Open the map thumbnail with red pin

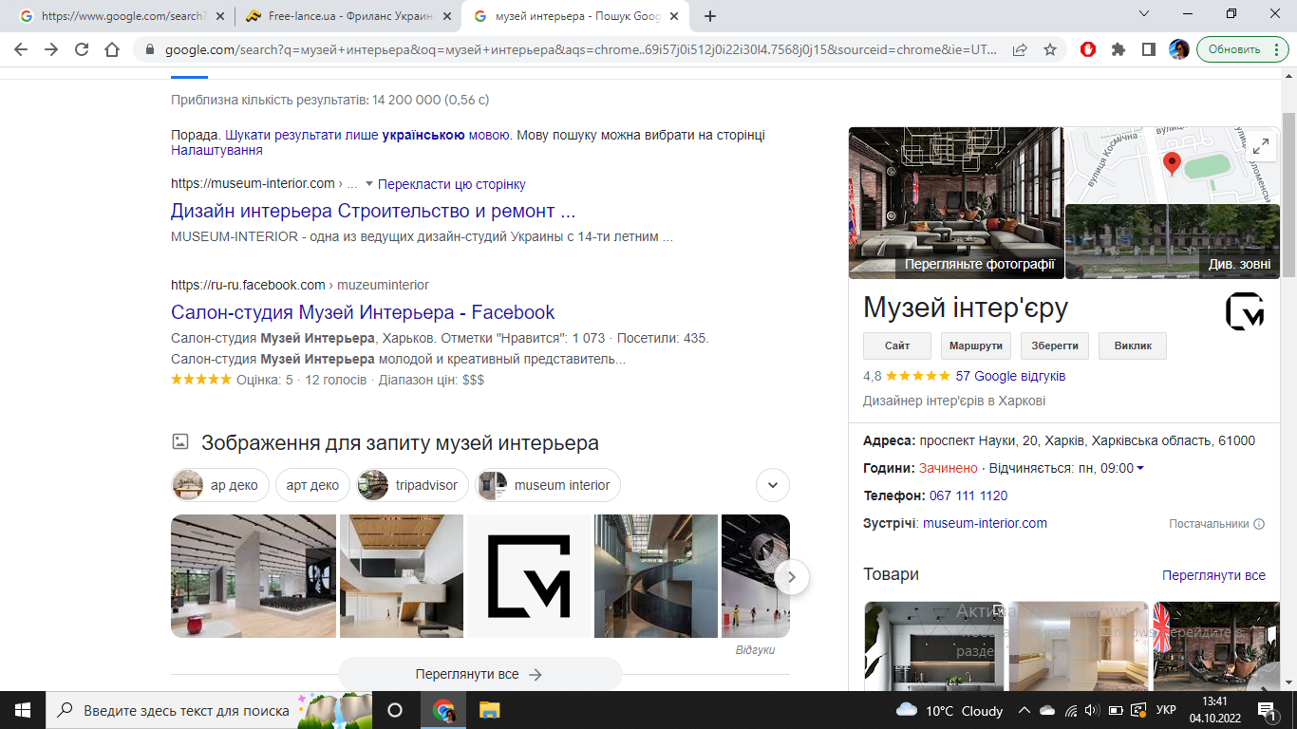pos(1172,165)
